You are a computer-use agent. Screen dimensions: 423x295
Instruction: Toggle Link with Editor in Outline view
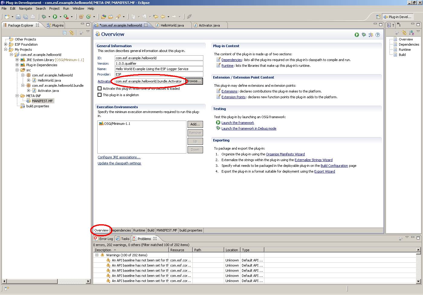(404, 33)
